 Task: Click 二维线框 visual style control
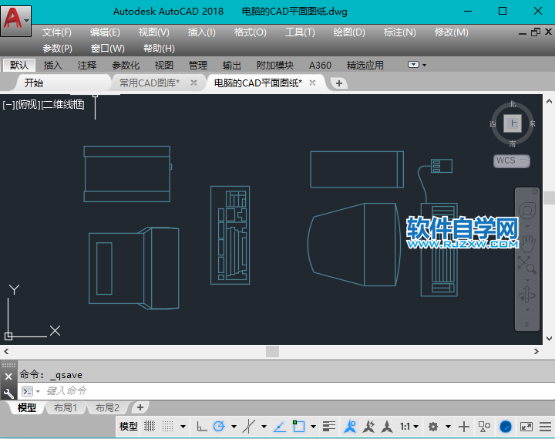[x=63, y=105]
